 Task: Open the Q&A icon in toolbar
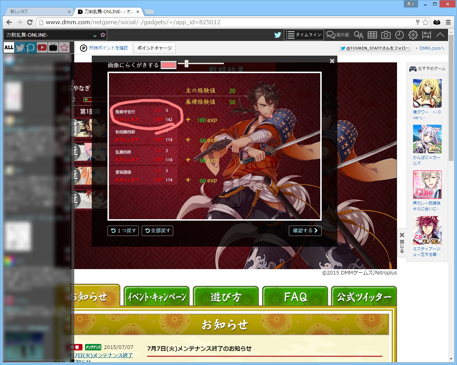(358, 35)
